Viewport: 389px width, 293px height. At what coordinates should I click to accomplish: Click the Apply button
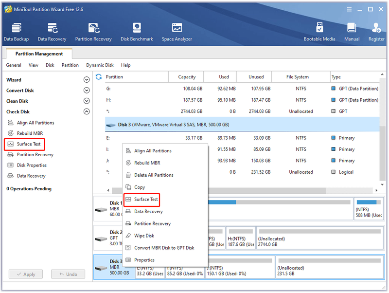coord(26,275)
